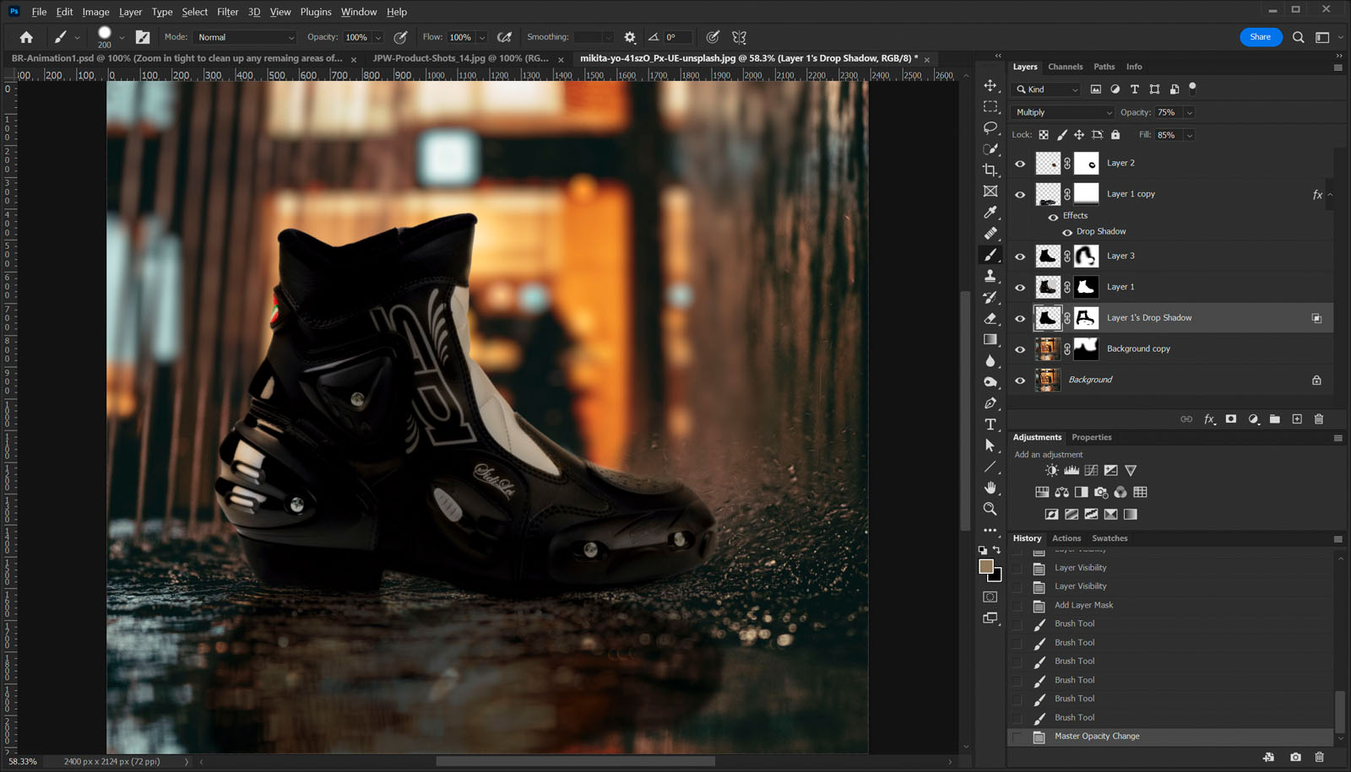
Task: Switch to the Properties tab
Action: click(x=1092, y=437)
